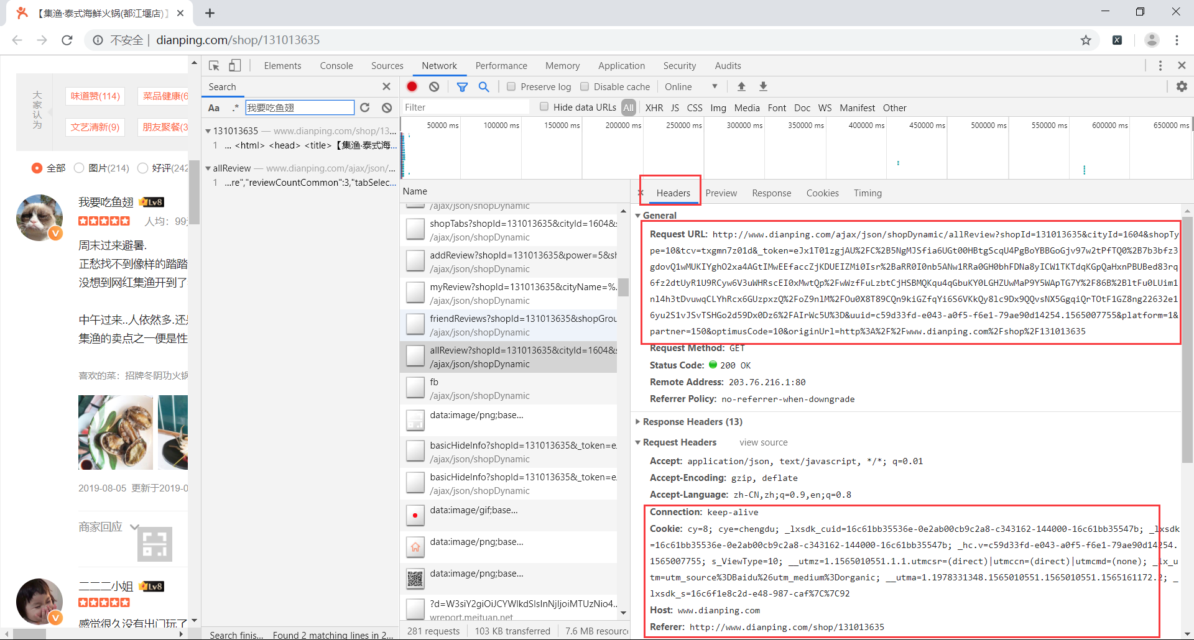Screen dimensions: 1194x640
Task: Go back in browser history
Action: point(17,40)
